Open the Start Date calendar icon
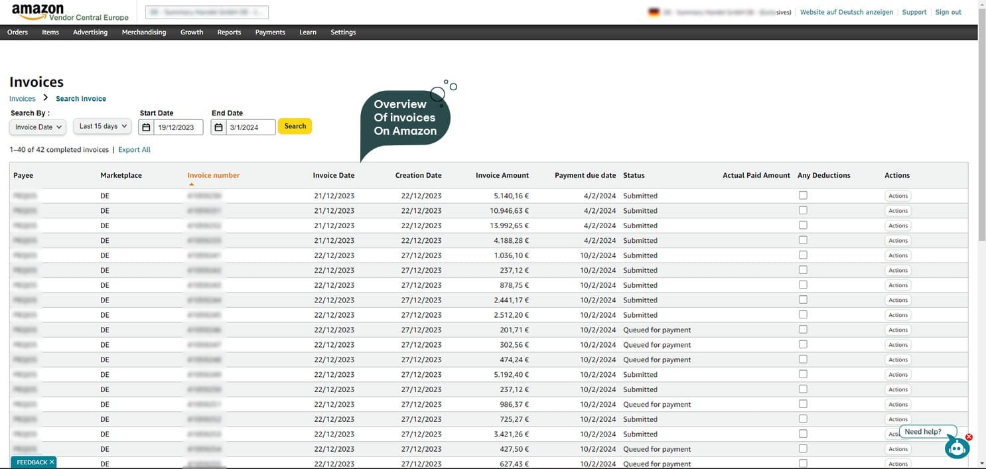 click(x=147, y=127)
